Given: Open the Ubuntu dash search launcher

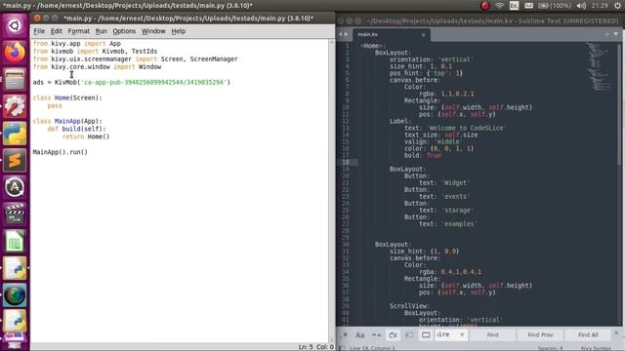Looking at the screenshot, I should pos(15,26).
